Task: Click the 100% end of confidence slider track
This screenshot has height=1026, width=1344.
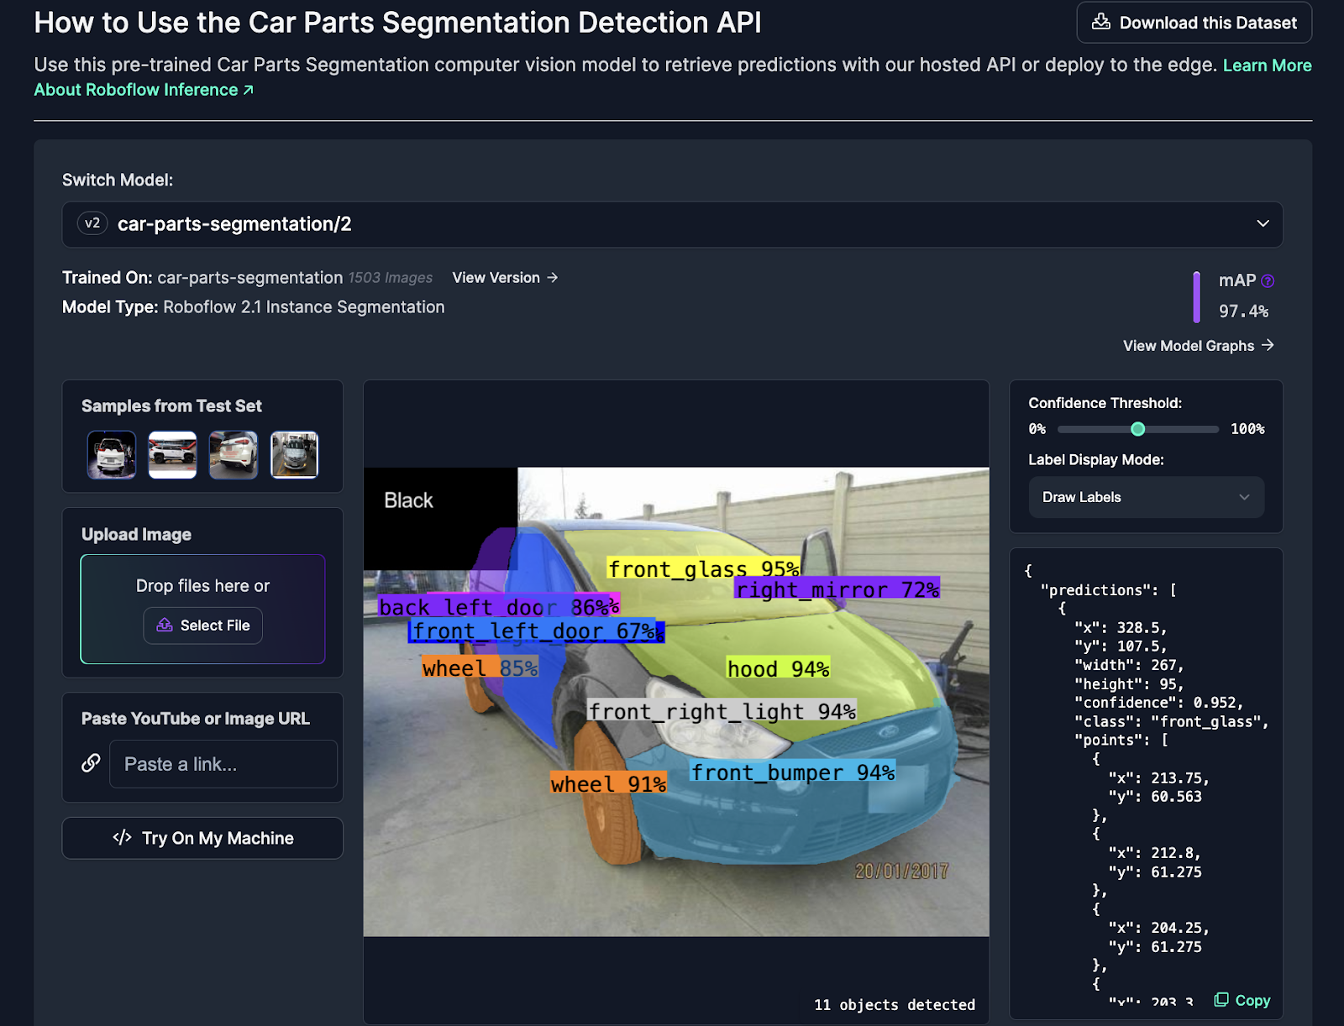Action: [1215, 429]
